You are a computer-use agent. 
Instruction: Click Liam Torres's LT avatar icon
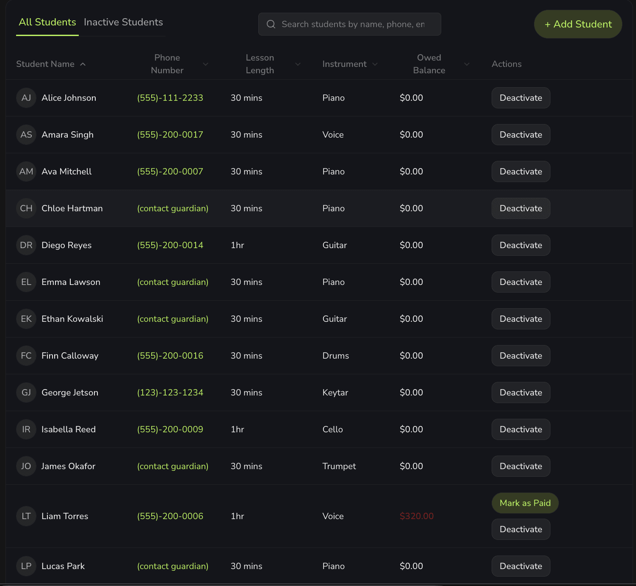coord(26,516)
